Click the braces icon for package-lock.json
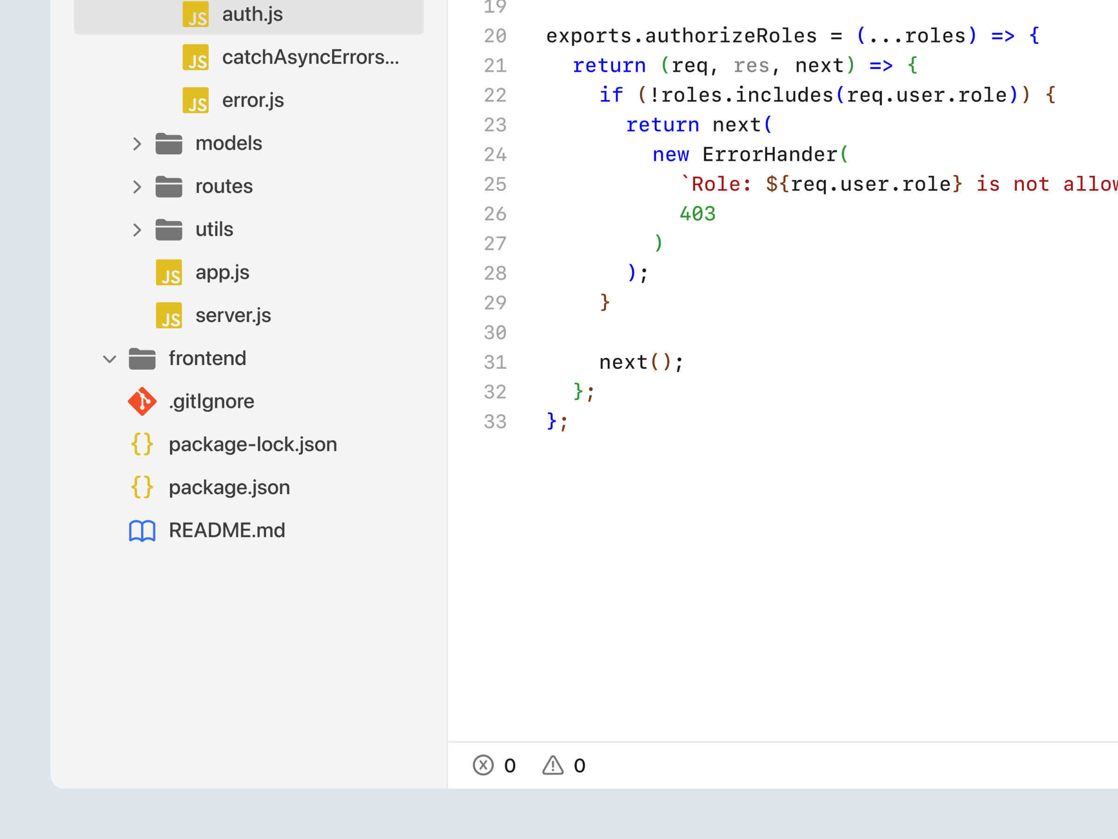This screenshot has width=1118, height=839. (142, 445)
